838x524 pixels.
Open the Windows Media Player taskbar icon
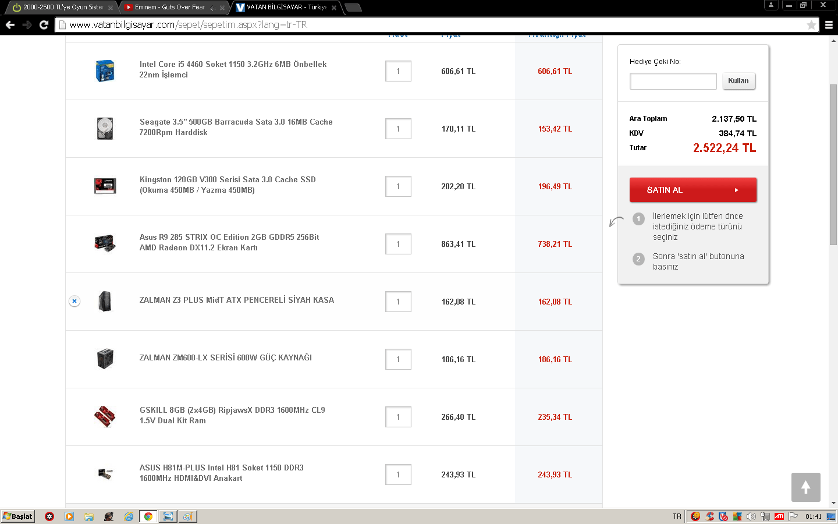(69, 516)
